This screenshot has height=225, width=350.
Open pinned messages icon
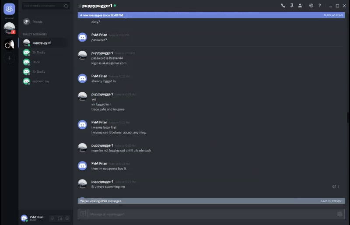coord(292,6)
